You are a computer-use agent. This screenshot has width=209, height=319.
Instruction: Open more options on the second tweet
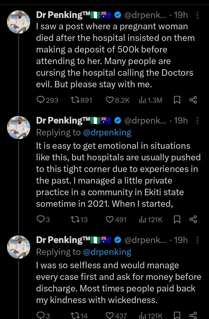[197, 121]
